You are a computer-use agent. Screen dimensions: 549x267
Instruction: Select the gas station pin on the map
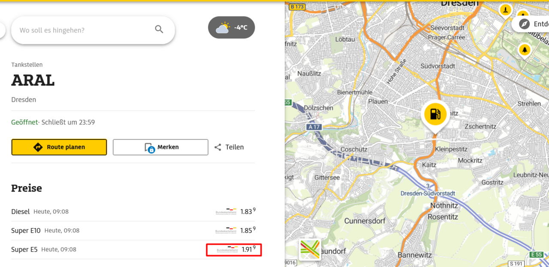[x=435, y=114]
